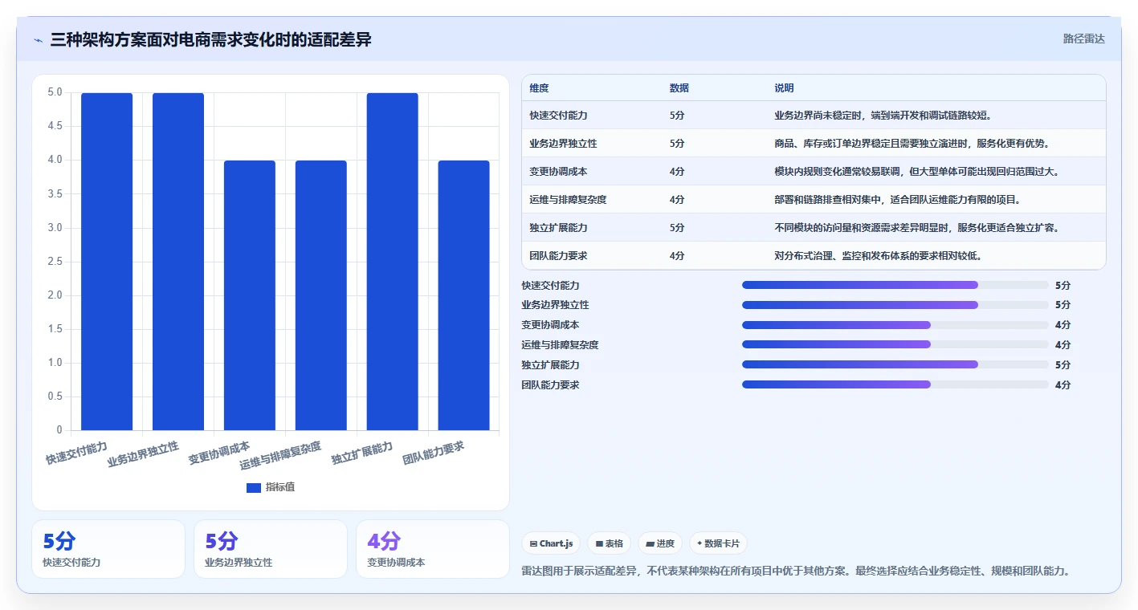Select the footer note starting 雷达图用于展示适配差异
Image resolution: width=1138 pixels, height=610 pixels.
tap(795, 571)
